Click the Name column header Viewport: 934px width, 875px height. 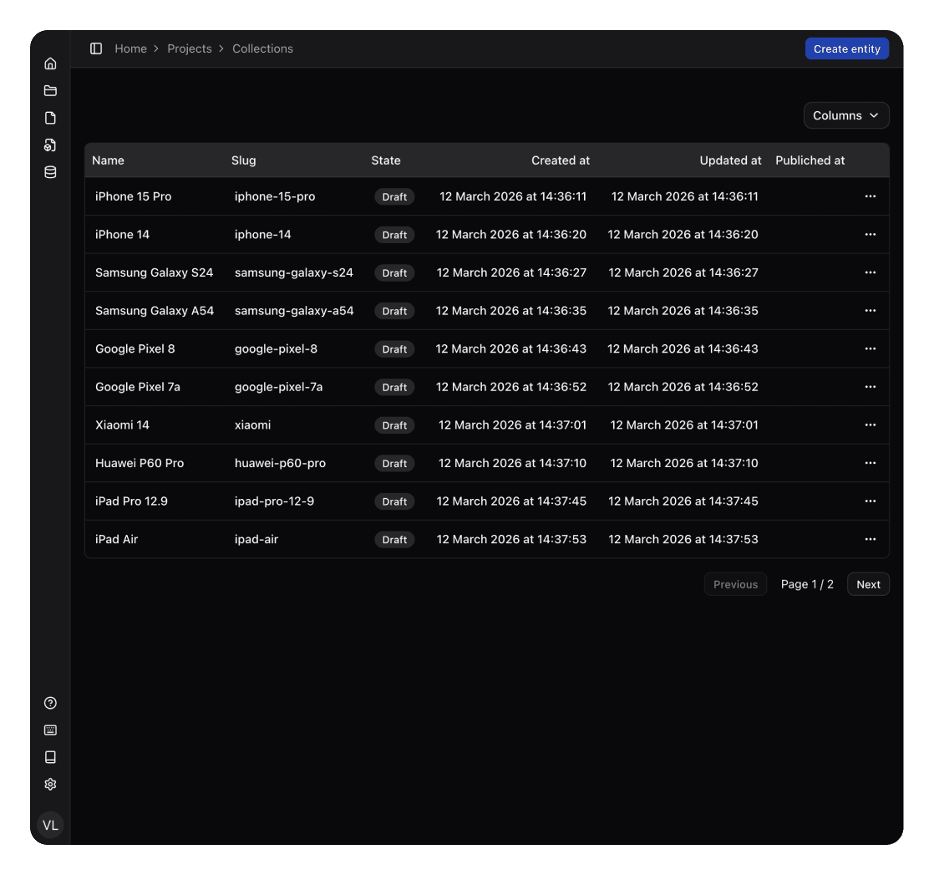(x=108, y=160)
